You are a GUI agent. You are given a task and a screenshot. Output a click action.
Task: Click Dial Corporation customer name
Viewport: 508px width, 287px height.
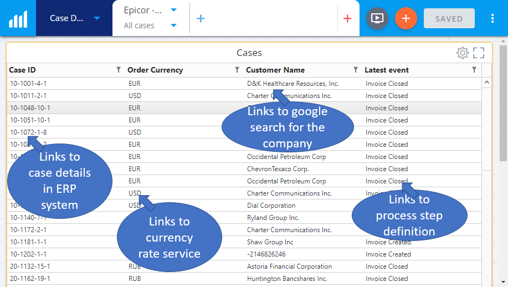271,206
